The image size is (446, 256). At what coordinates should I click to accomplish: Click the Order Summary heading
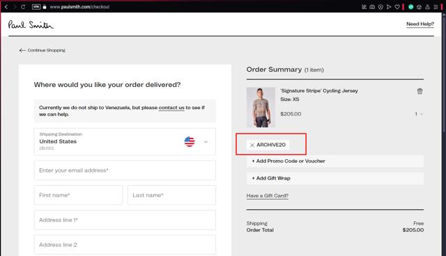(274, 70)
